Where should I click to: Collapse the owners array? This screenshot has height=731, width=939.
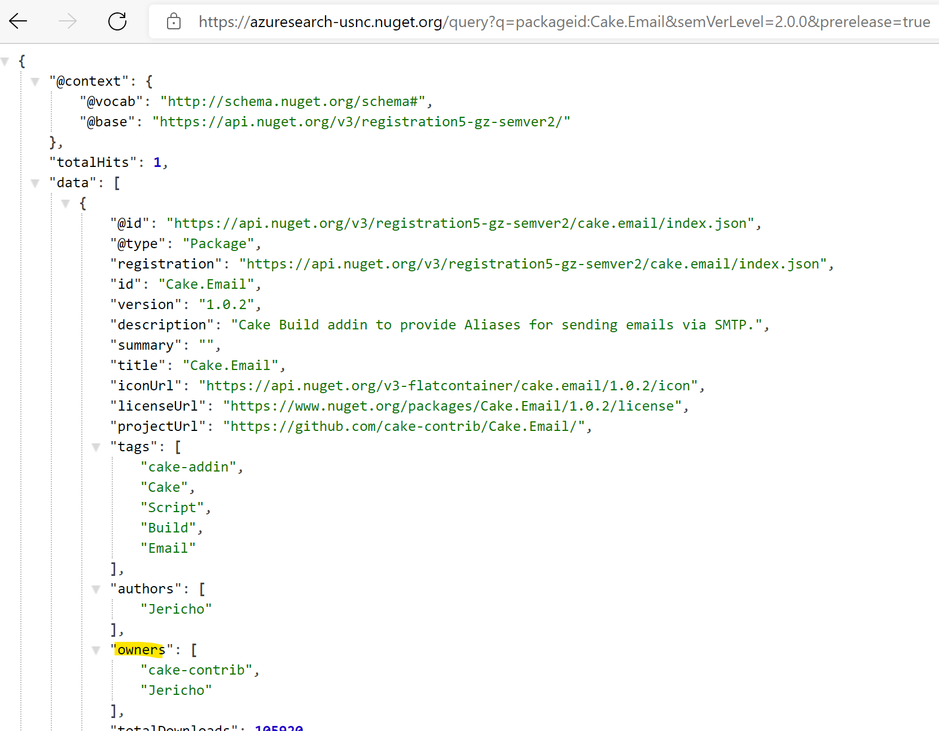click(x=96, y=650)
